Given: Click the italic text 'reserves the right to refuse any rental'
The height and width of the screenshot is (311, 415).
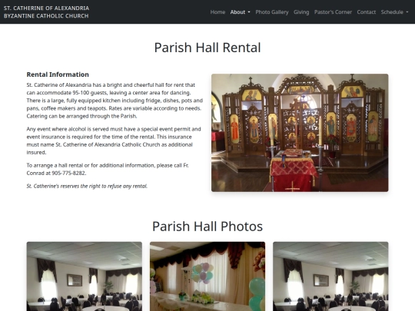Looking at the screenshot, I should [x=104, y=186].
